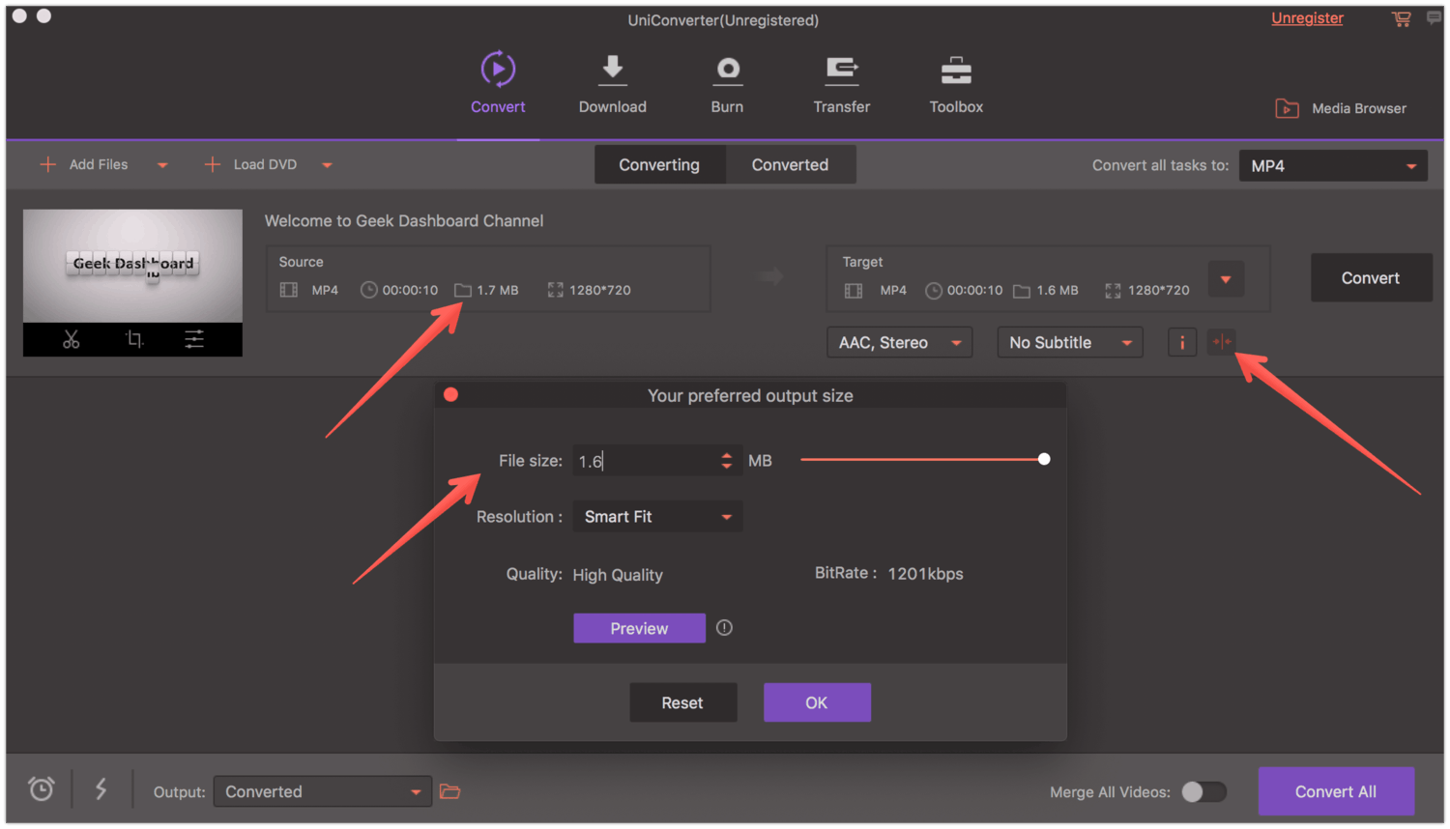Toggle the Merge All Videos switch
Image resolution: width=1450 pixels, height=829 pixels.
[x=1203, y=791]
